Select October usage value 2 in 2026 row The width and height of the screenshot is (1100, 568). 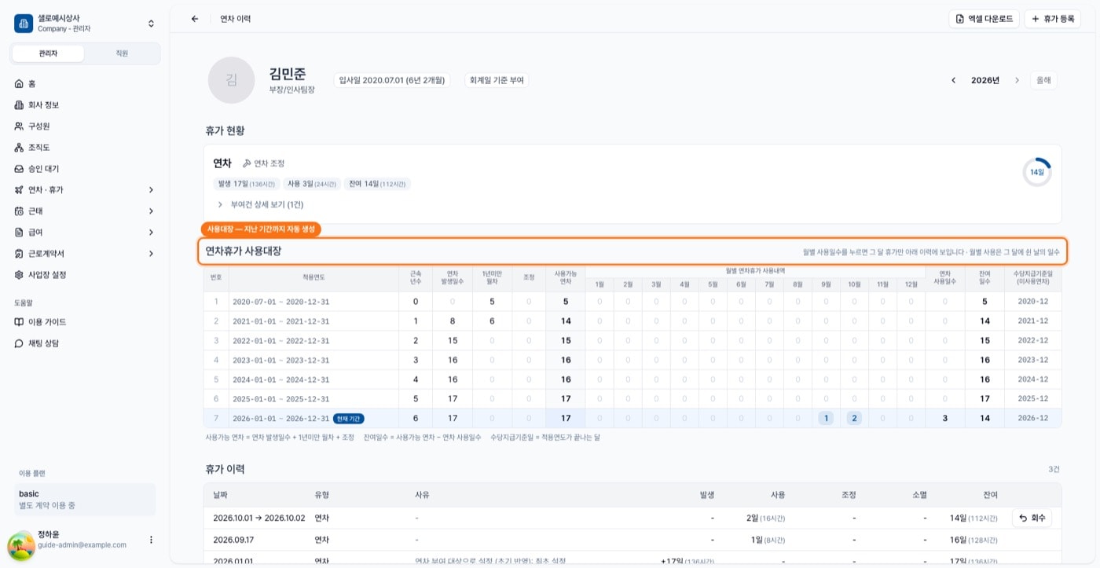854,418
